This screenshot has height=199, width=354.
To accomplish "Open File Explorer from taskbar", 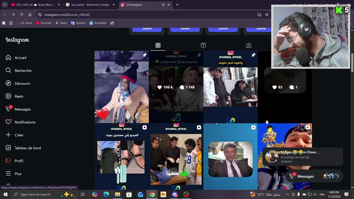I will pos(118,194).
